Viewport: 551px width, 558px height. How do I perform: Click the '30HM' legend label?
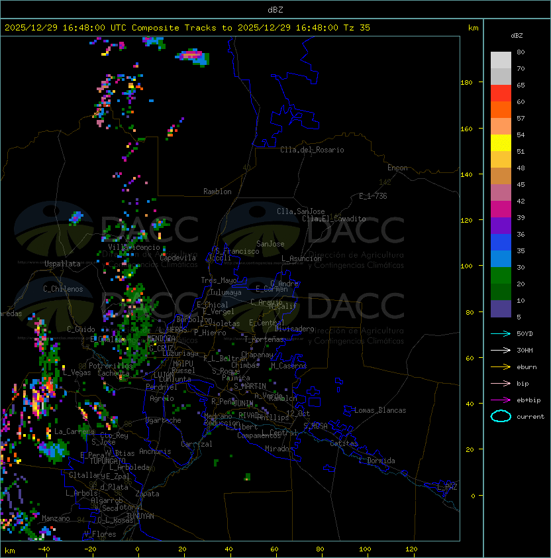tap(525, 350)
